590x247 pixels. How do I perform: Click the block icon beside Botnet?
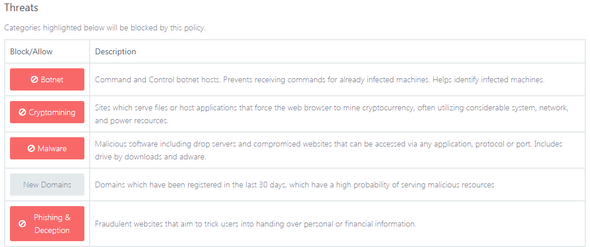pos(34,79)
